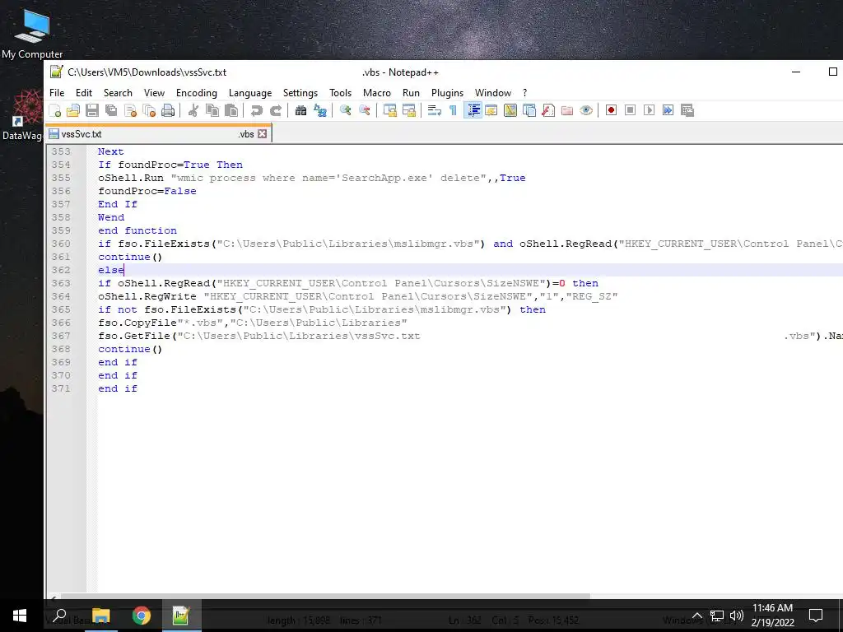Open the Search menu
The height and width of the screenshot is (632, 843).
tap(118, 93)
